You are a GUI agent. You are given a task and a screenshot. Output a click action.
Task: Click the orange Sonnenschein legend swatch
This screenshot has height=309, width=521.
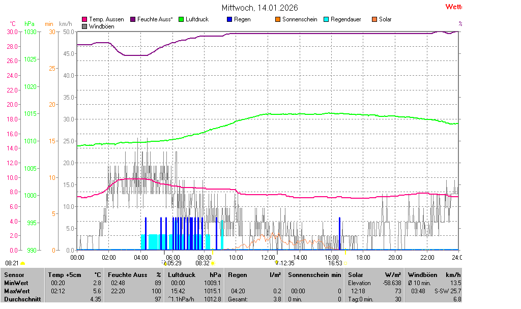pyautogui.click(x=278, y=19)
